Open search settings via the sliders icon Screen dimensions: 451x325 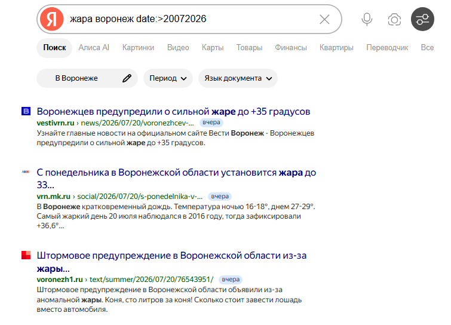422,19
